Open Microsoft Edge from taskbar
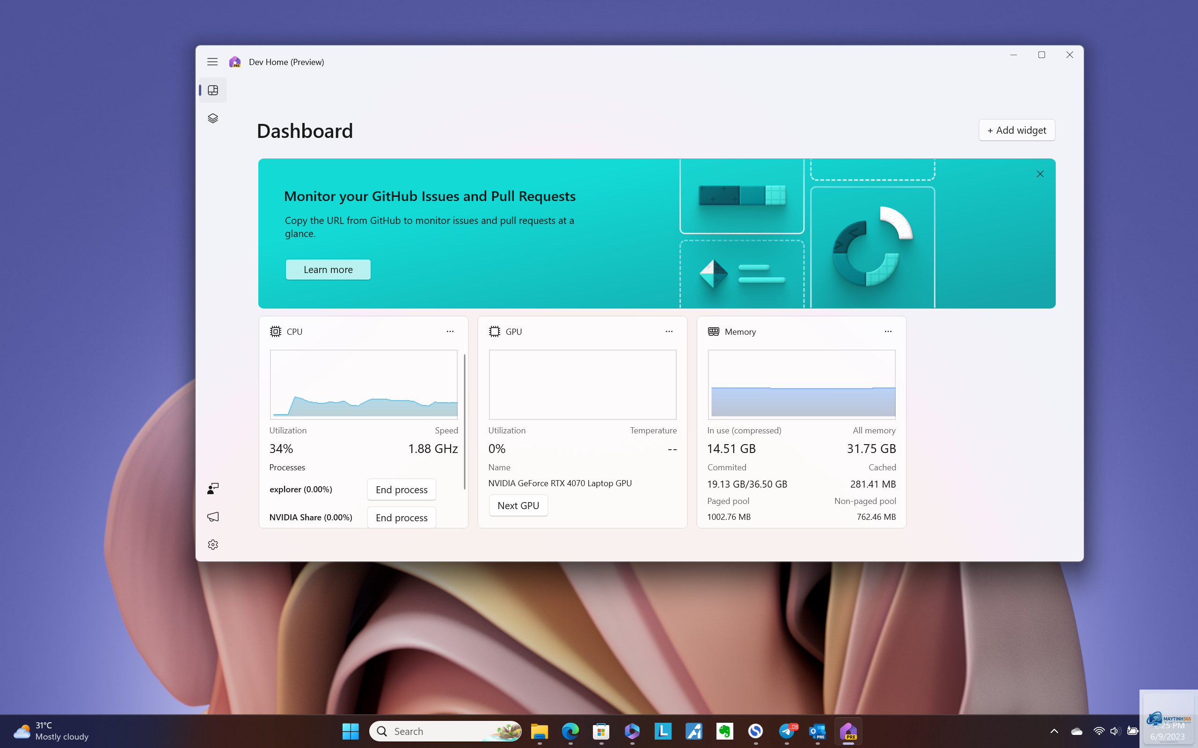Viewport: 1198px width, 748px height. tap(570, 731)
